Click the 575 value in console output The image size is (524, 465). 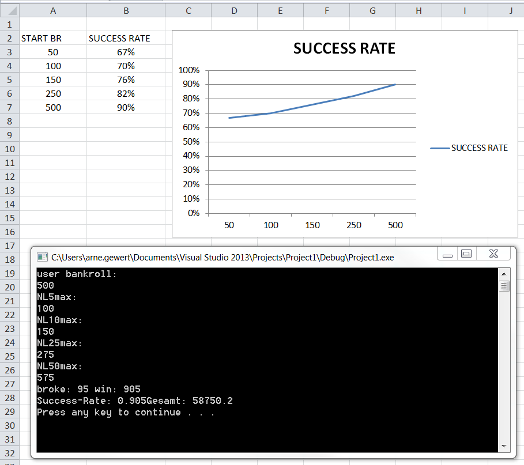[x=46, y=378]
